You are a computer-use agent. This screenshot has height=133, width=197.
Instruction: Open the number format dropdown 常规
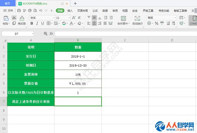coord(175,18)
